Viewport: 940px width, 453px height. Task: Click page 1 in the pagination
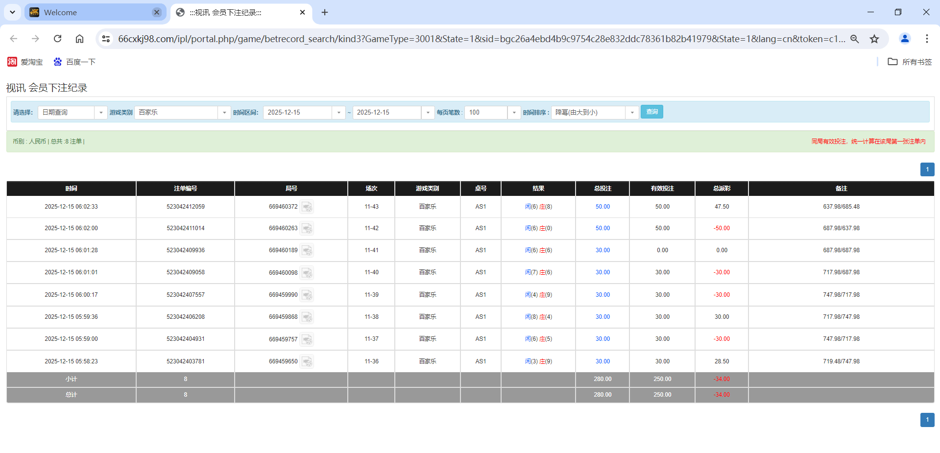click(x=927, y=169)
